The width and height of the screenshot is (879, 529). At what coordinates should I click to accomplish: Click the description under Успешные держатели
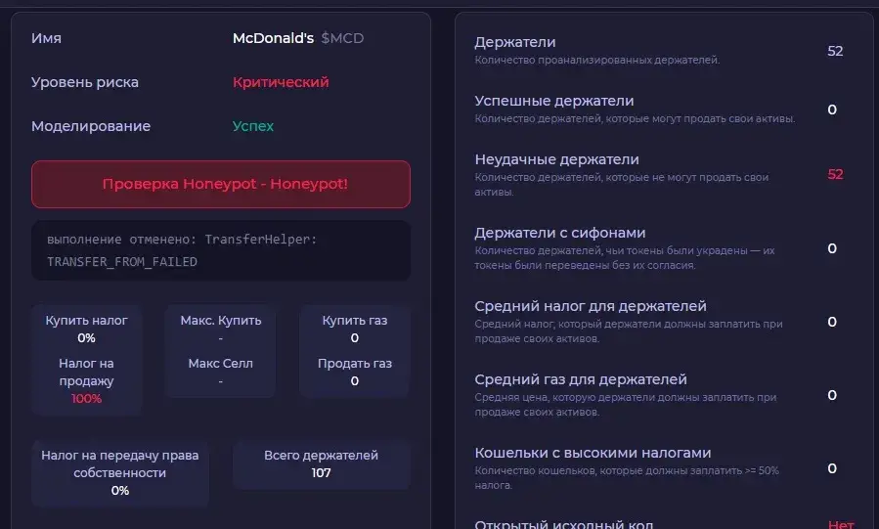[635, 118]
